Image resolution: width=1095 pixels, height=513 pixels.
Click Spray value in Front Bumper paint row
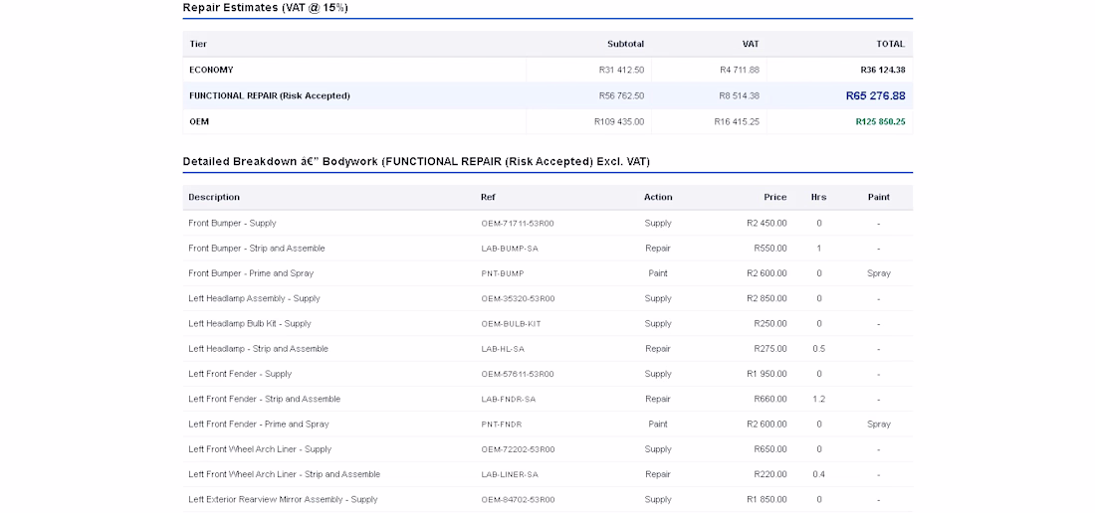pos(879,273)
